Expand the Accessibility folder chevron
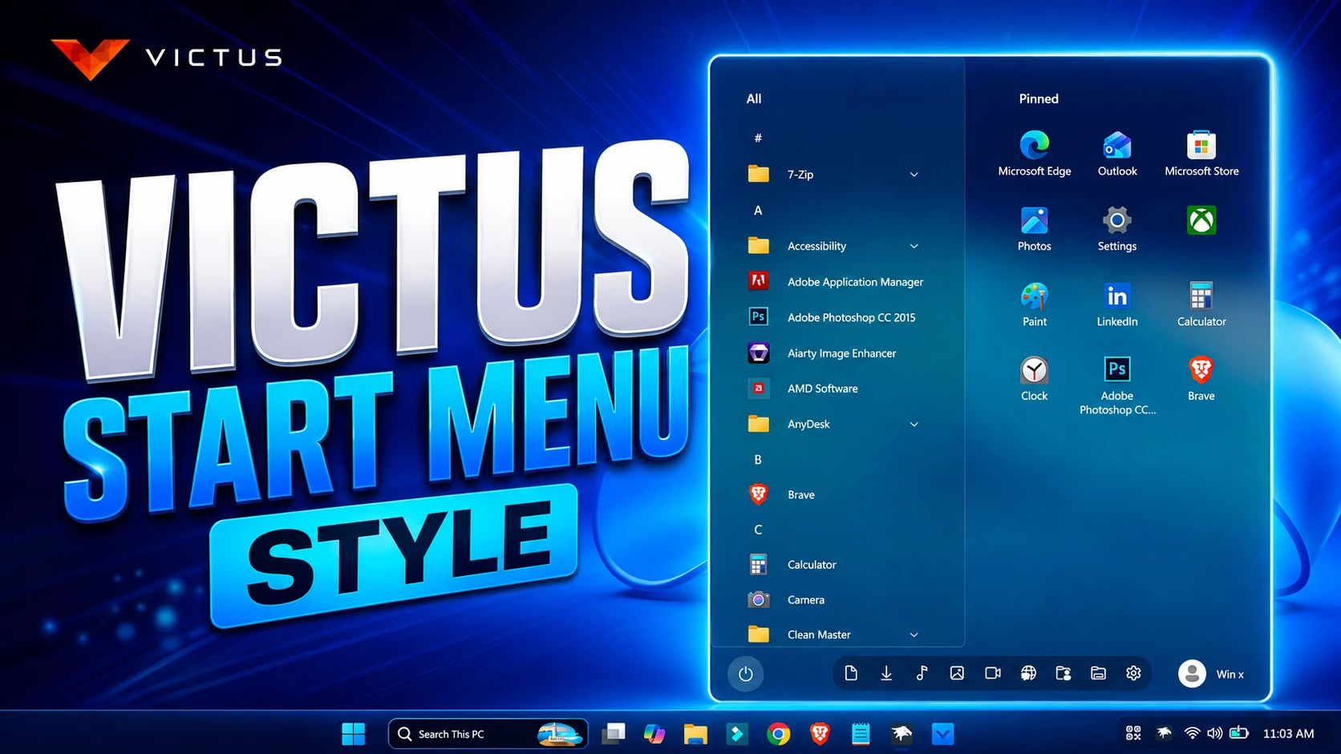The image size is (1341, 754). (914, 246)
